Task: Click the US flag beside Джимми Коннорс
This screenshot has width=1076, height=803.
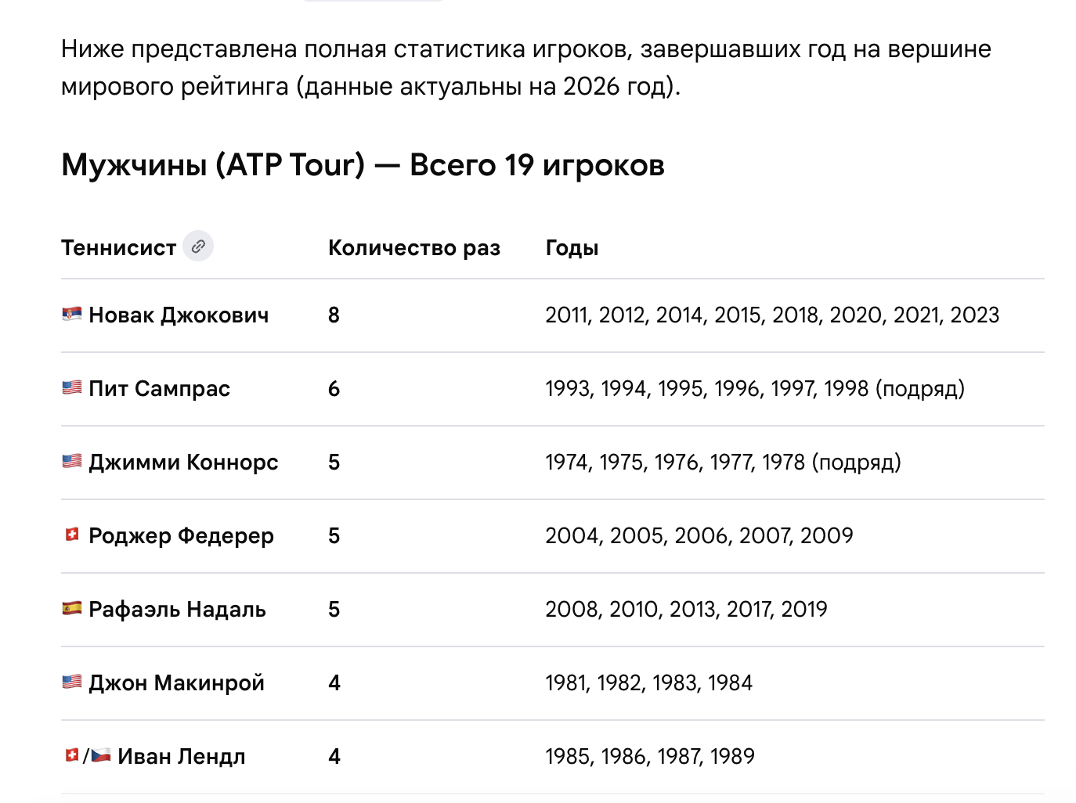Action: pyautogui.click(x=72, y=461)
